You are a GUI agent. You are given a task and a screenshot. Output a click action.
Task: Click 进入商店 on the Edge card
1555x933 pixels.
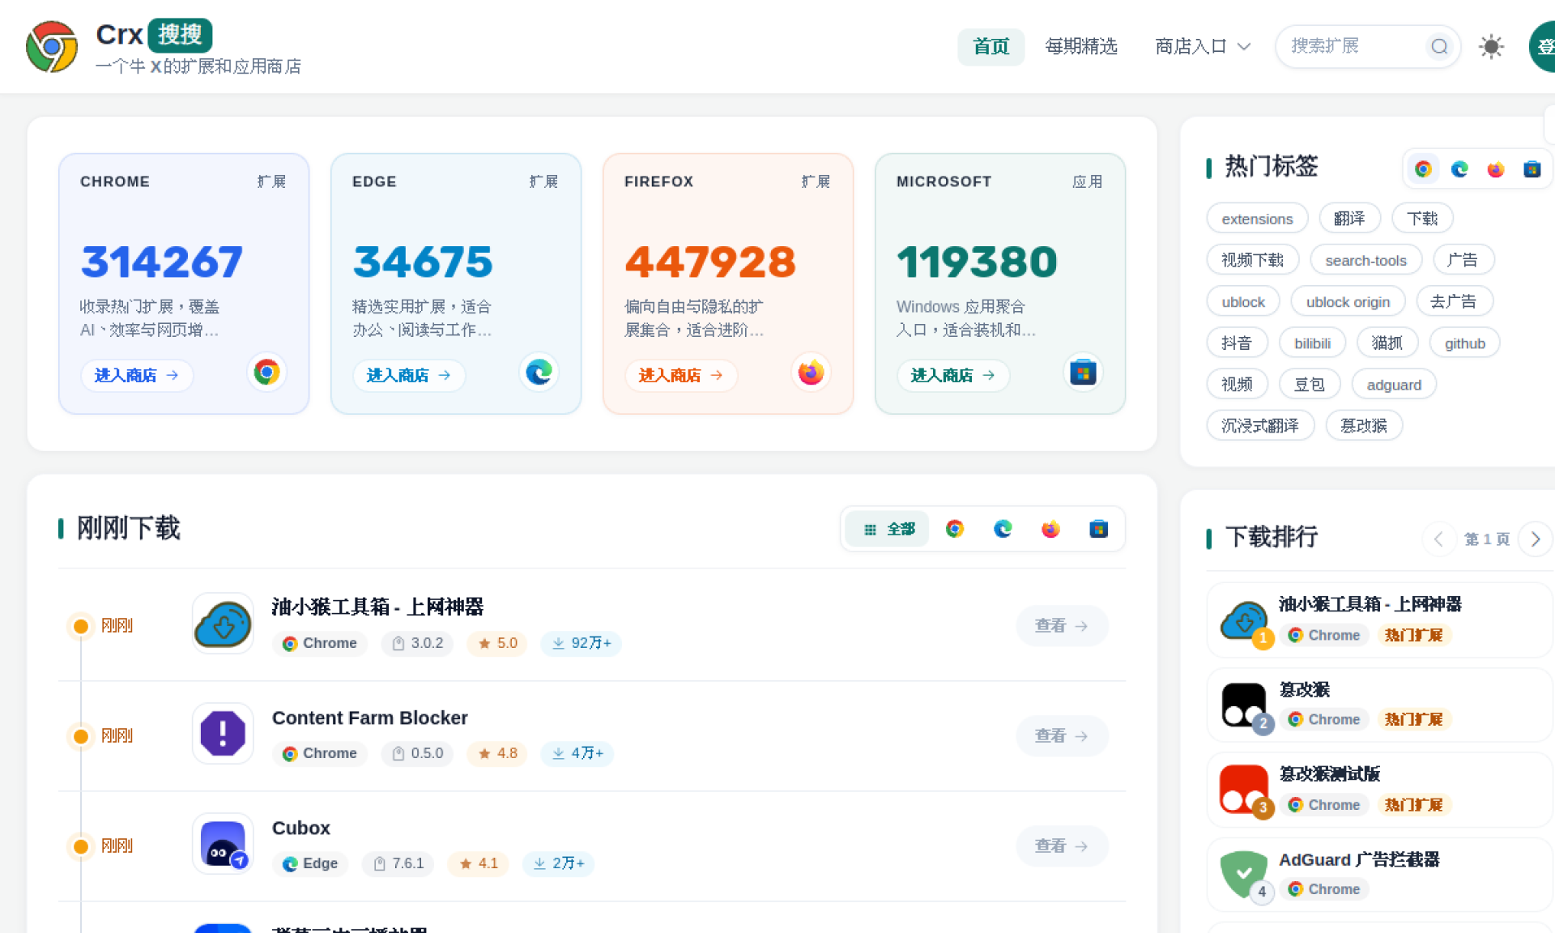[x=408, y=375]
